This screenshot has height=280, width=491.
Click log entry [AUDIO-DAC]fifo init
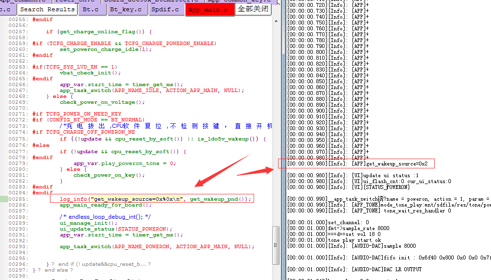coord(389,257)
